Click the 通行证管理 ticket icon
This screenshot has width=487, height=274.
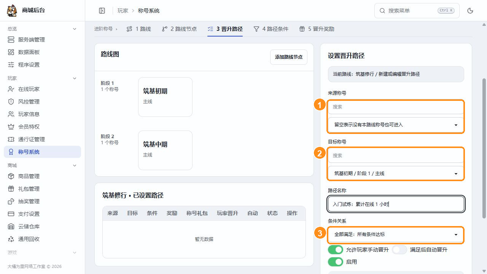[x=11, y=139]
